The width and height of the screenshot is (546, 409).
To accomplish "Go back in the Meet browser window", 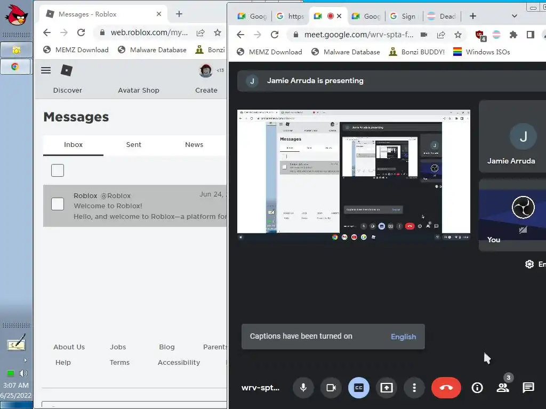I will 240,35.
